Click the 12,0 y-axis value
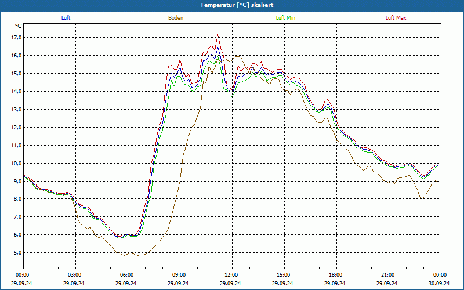Image resolution: width=464 pixels, height=290 pixels. 16,127
